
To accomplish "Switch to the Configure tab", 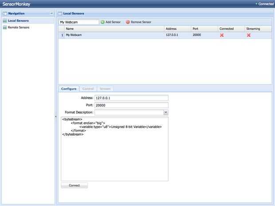I will (x=69, y=89).
